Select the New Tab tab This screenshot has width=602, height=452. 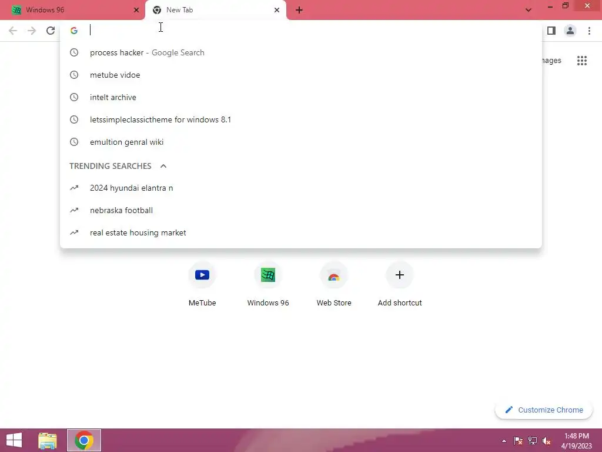click(216, 10)
